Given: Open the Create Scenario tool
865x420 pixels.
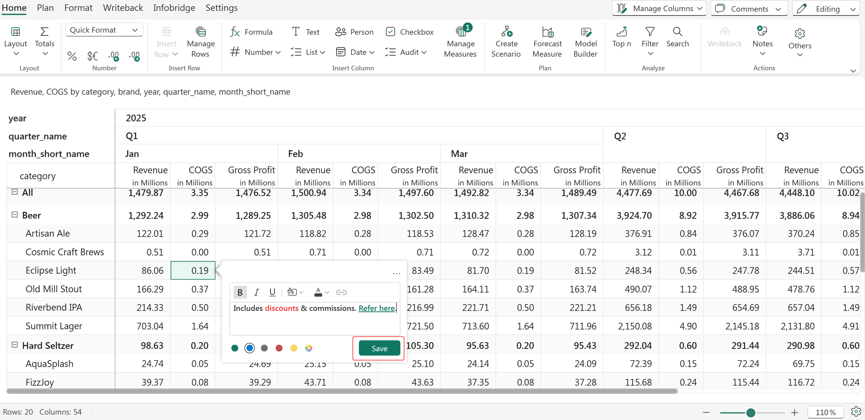Looking at the screenshot, I should click(506, 42).
